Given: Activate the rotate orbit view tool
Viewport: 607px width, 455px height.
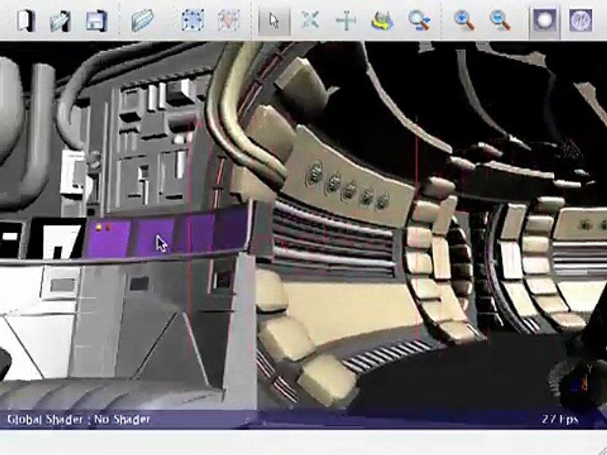Looking at the screenshot, I should point(382,20).
